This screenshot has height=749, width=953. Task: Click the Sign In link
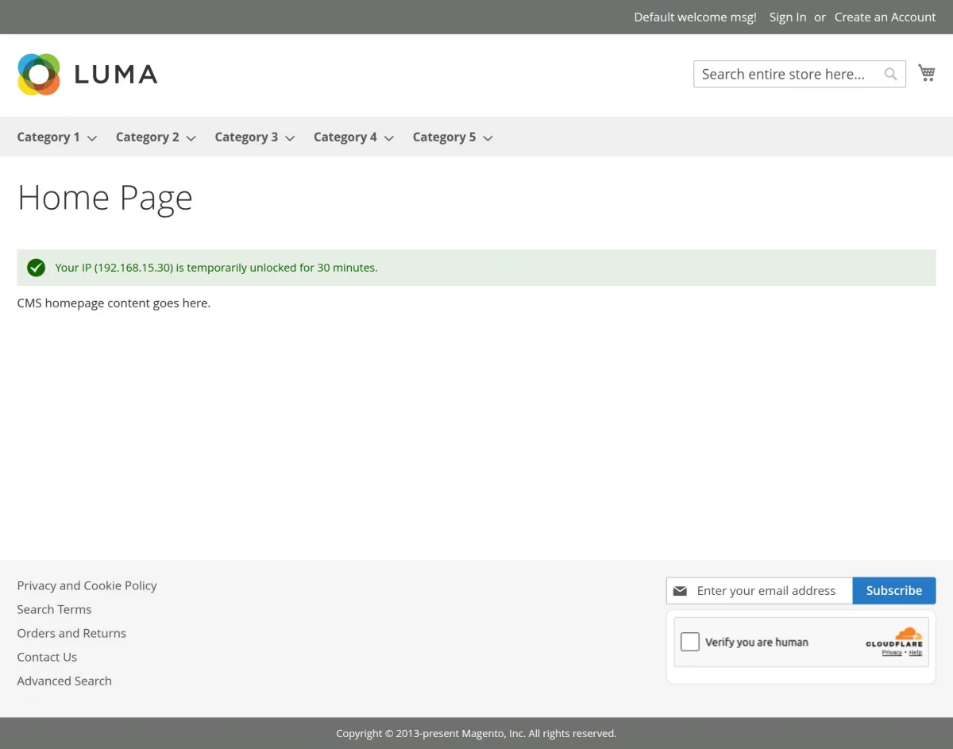click(788, 17)
